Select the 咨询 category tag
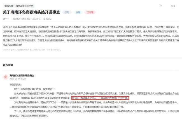Screen dimensions: 182x121 (x=67, y=12)
